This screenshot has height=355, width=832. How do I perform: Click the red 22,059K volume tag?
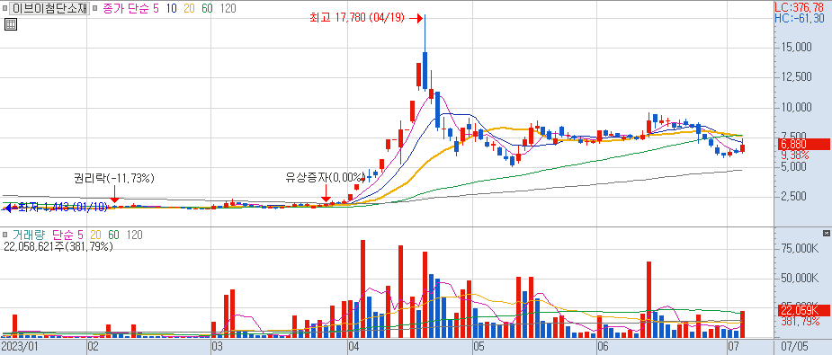coord(803,310)
